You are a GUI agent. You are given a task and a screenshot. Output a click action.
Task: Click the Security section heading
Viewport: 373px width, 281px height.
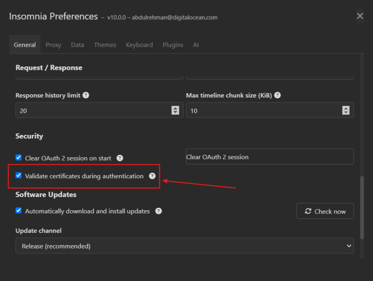pos(29,136)
